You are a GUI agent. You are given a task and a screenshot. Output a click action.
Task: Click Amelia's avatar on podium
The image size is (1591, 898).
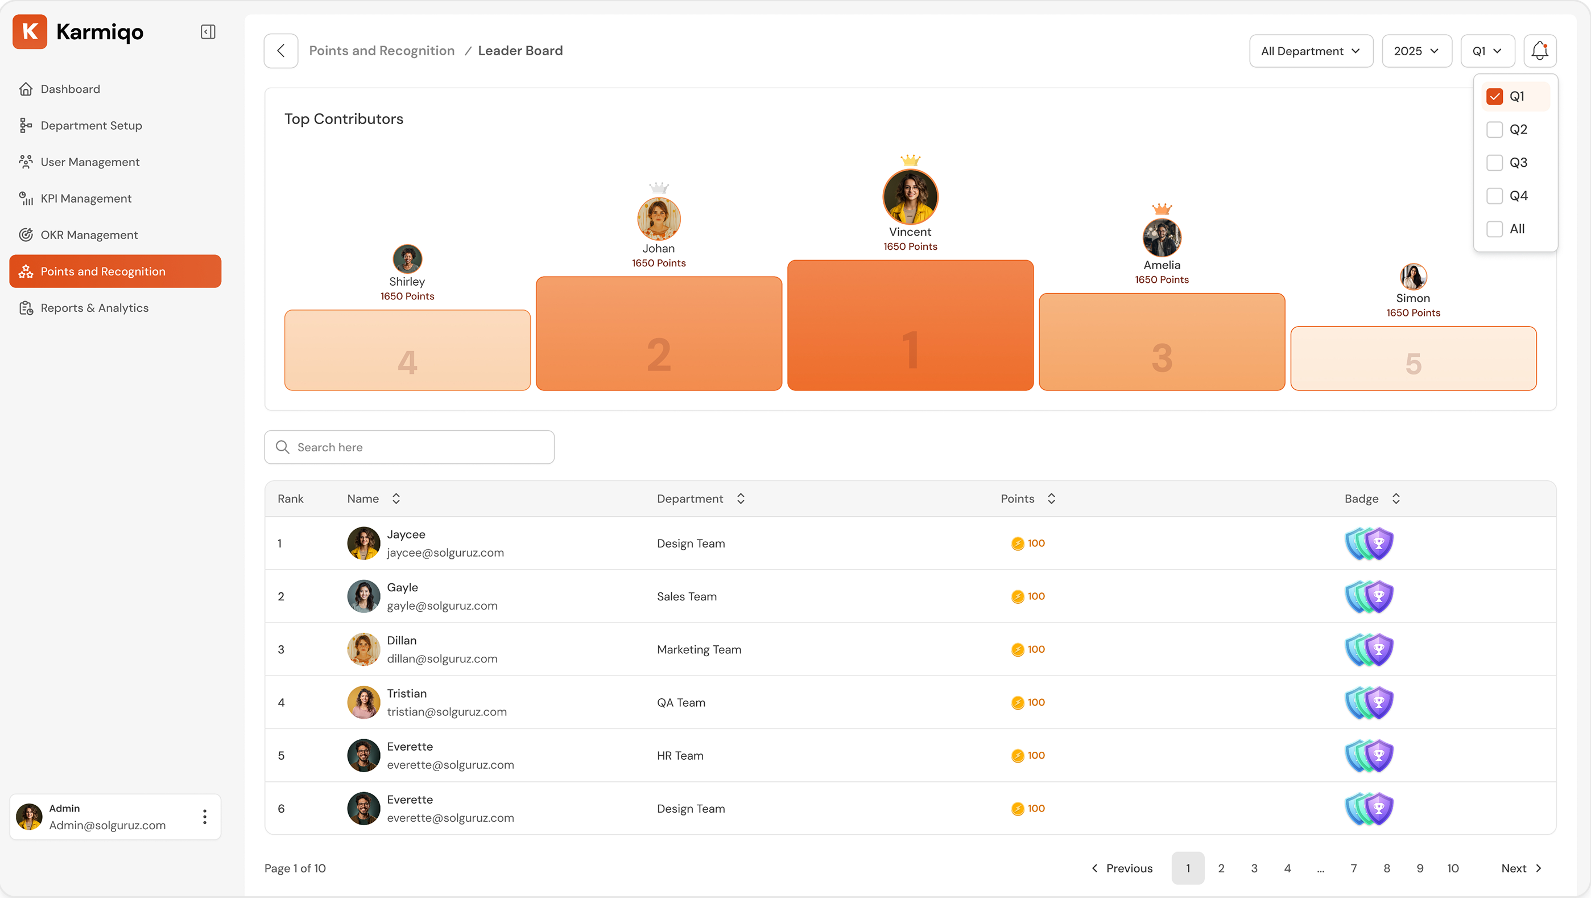pos(1162,238)
